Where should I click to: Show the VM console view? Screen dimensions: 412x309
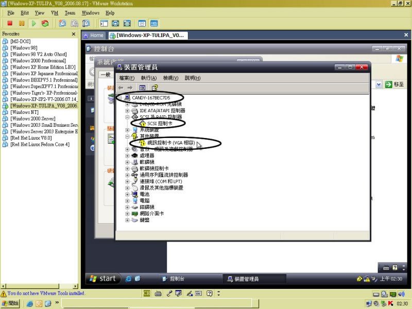[154, 23]
